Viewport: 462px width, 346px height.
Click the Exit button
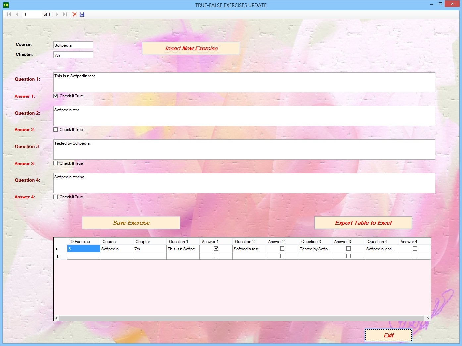click(388, 335)
